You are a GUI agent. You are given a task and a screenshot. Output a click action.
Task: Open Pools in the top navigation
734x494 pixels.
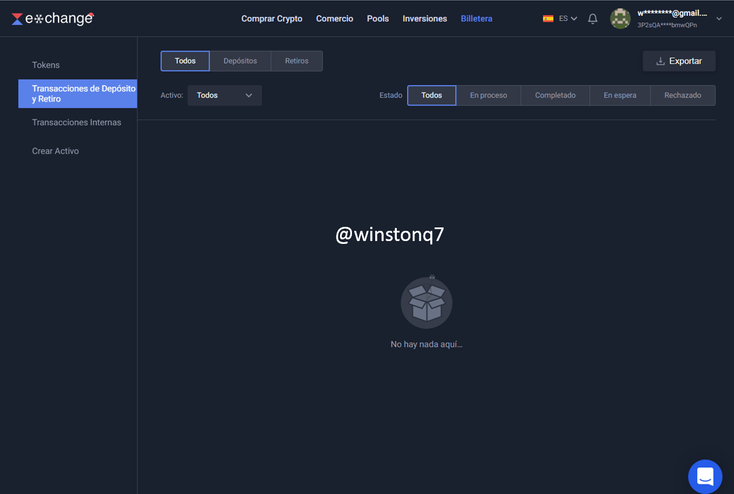point(378,19)
